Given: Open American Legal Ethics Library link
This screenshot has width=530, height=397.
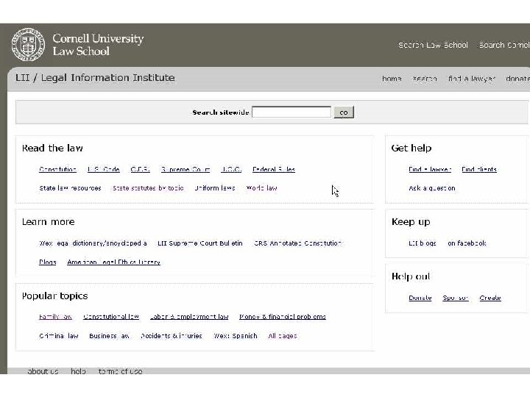Looking at the screenshot, I should point(113,262).
